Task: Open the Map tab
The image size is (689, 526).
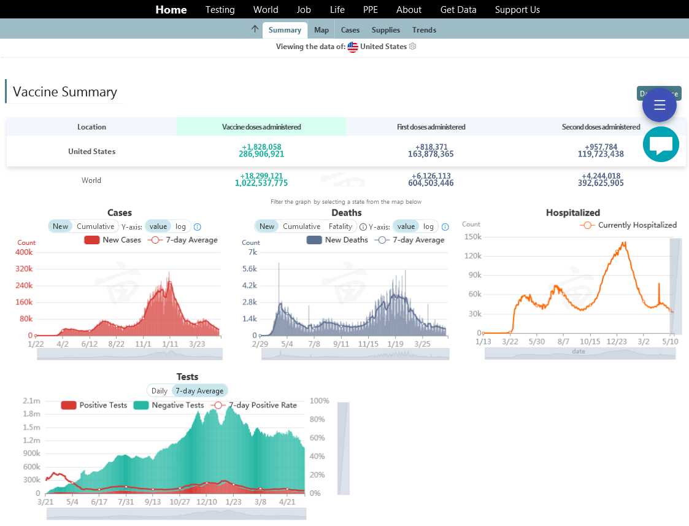Action: (x=321, y=30)
